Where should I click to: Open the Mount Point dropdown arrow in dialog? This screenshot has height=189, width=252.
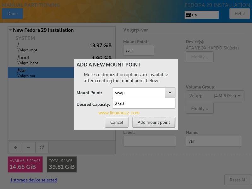pos(170,93)
